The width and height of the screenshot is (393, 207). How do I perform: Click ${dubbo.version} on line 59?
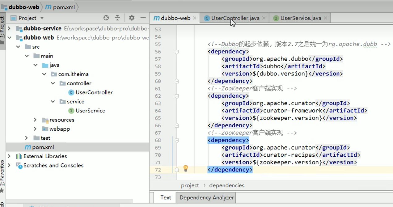point(281,74)
